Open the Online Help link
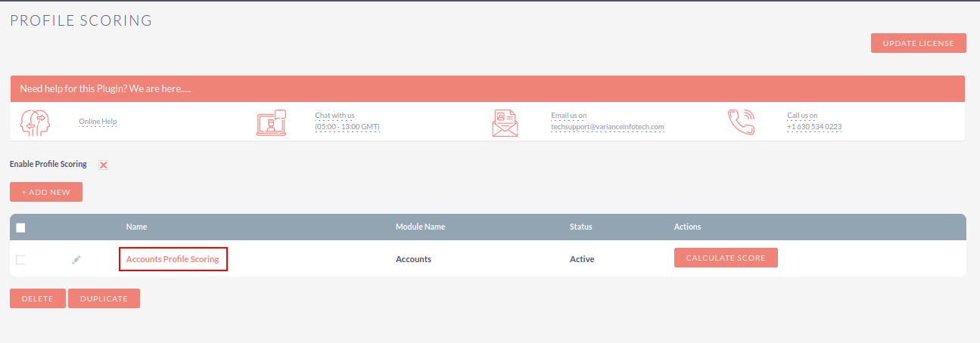 pyautogui.click(x=98, y=122)
